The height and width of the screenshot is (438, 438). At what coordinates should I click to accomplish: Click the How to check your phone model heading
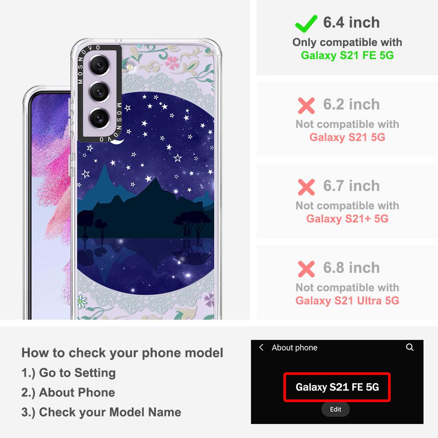click(x=122, y=353)
